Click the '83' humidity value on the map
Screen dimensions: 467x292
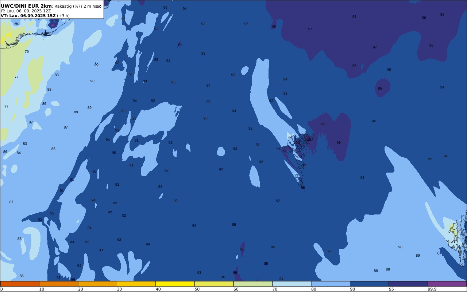(25, 144)
